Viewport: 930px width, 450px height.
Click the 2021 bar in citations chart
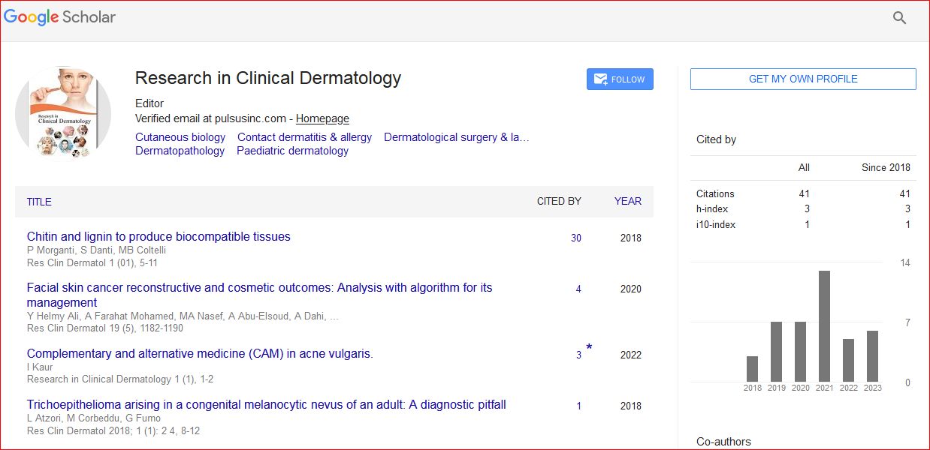point(824,326)
